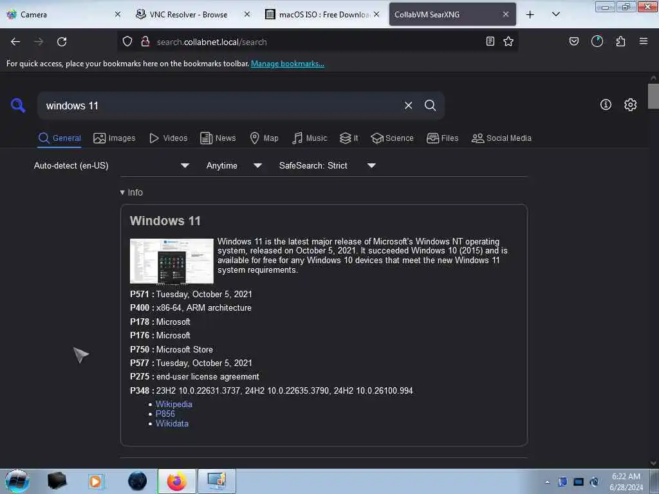Select the Music search category
Viewport: 659px width, 494px height.
point(310,138)
